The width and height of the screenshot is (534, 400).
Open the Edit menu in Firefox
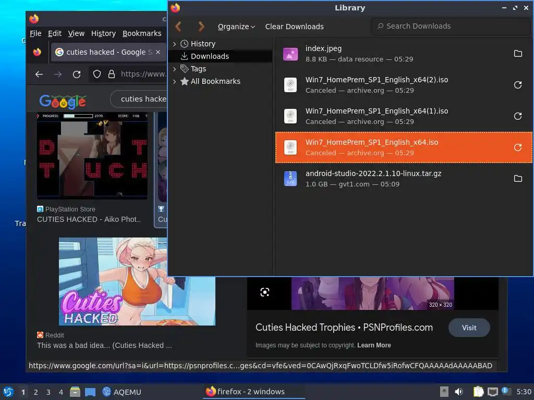54,33
